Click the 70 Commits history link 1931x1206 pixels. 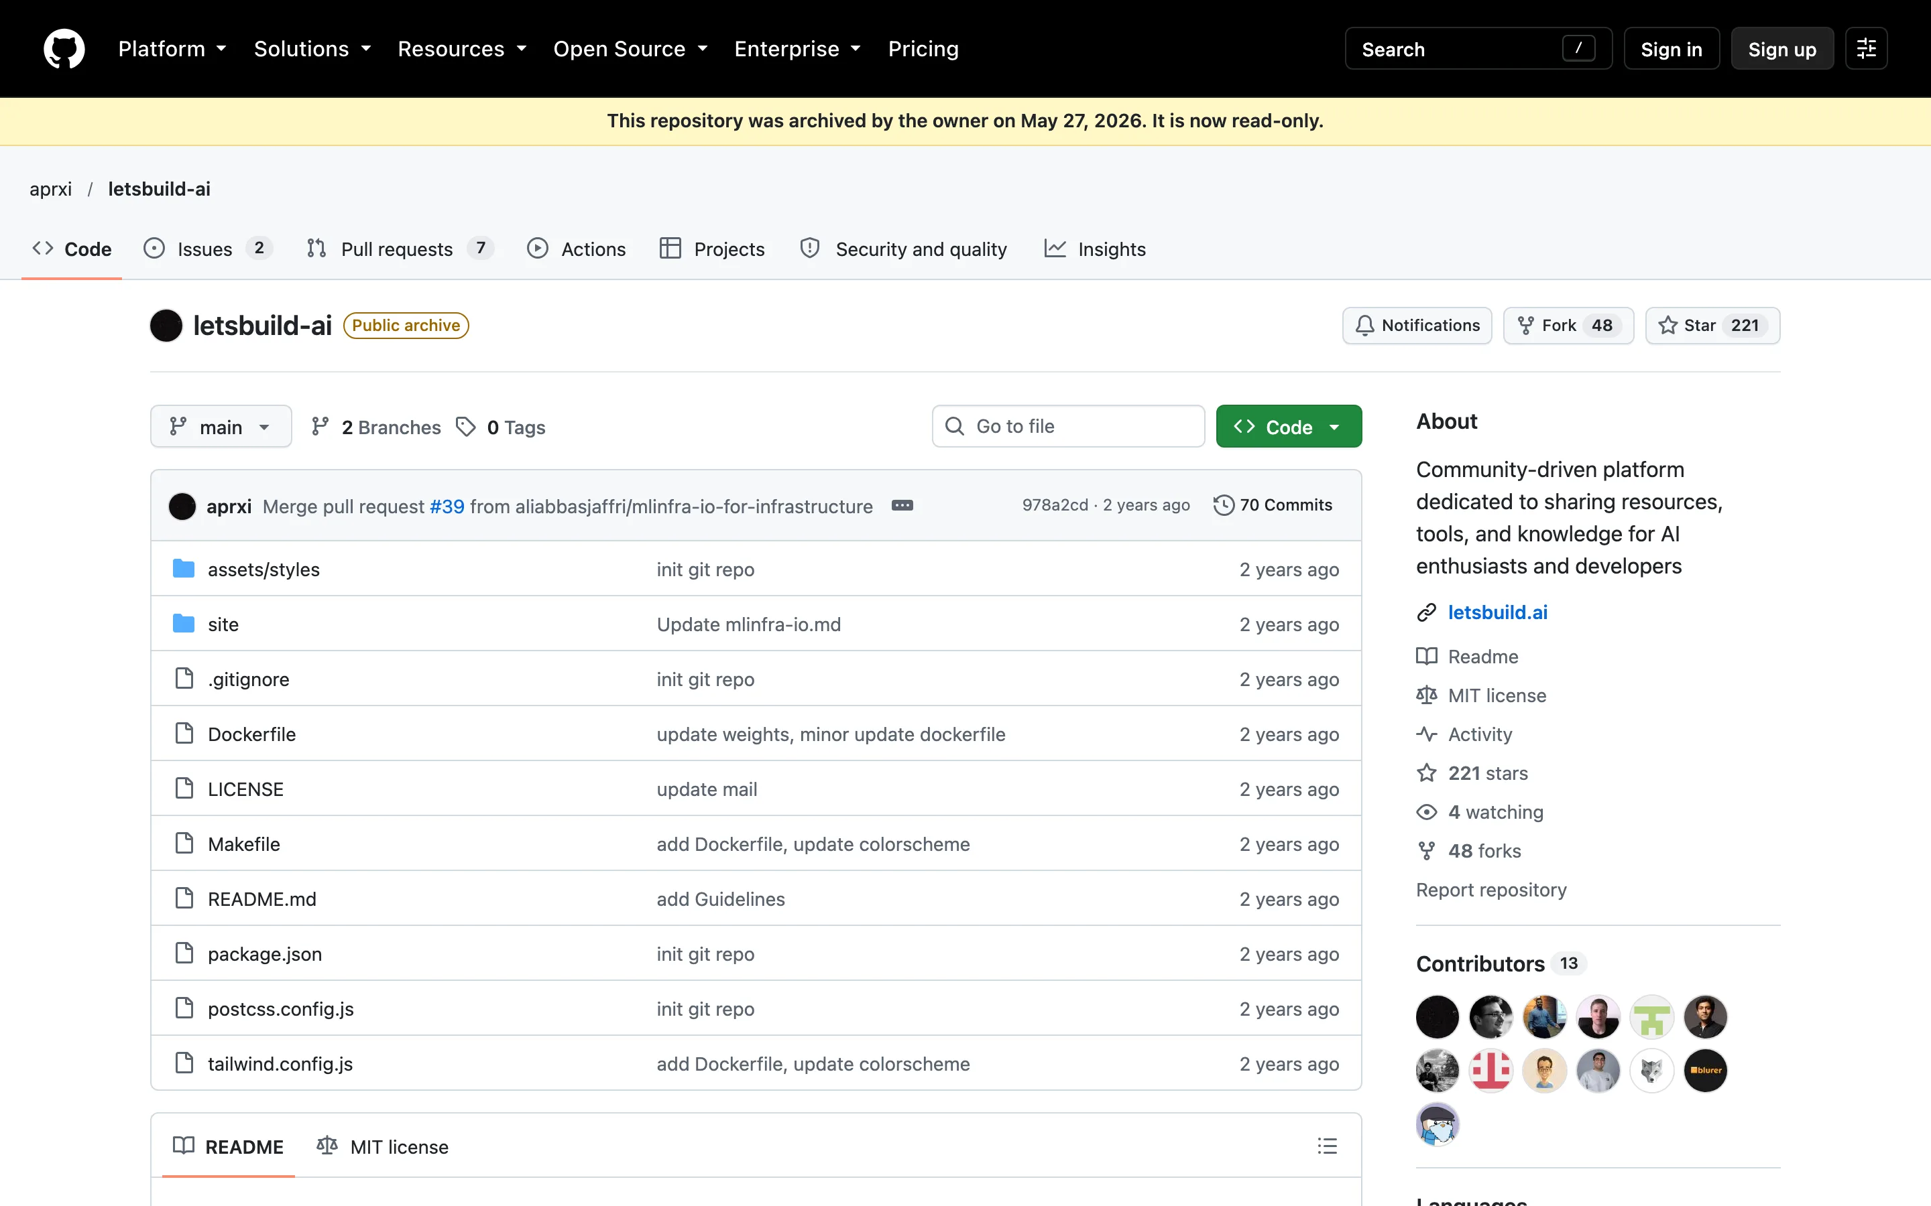[x=1273, y=505]
